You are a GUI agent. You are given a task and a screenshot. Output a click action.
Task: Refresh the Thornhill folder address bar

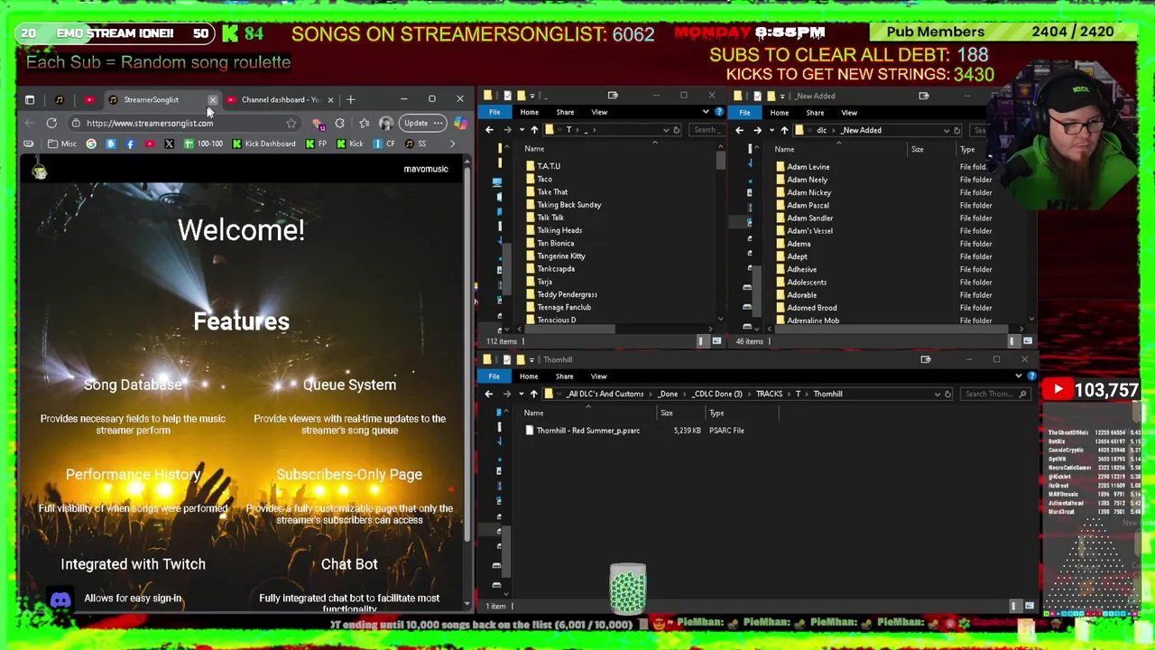tap(947, 394)
